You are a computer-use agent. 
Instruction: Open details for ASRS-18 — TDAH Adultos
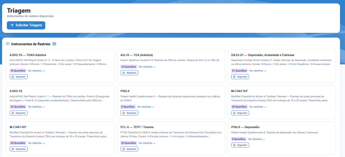(36, 71)
